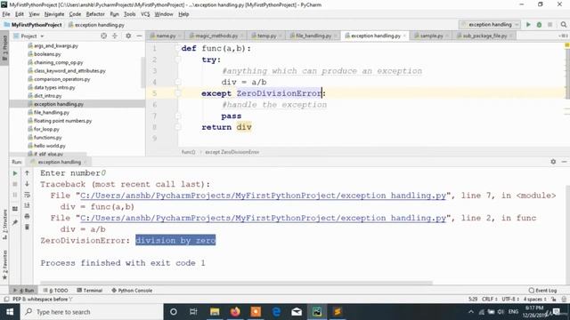The width and height of the screenshot is (570, 320).
Task: Toggle soft-wrap in Run console
Action: click(27, 195)
